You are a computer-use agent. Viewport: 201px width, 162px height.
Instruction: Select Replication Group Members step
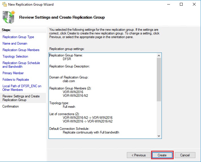[x=21, y=50]
